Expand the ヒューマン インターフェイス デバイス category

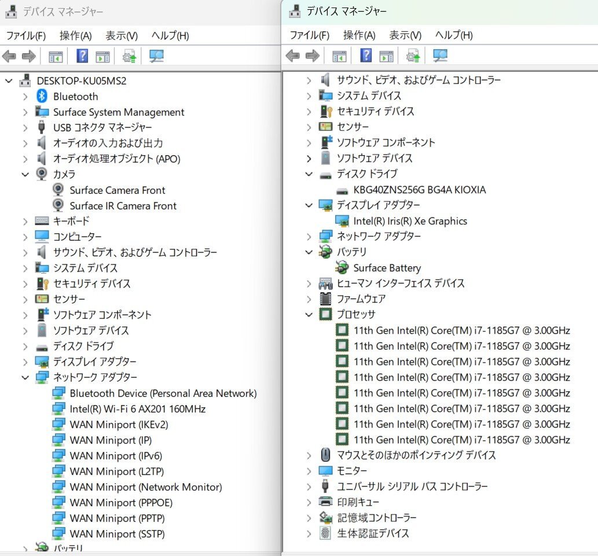tap(309, 283)
